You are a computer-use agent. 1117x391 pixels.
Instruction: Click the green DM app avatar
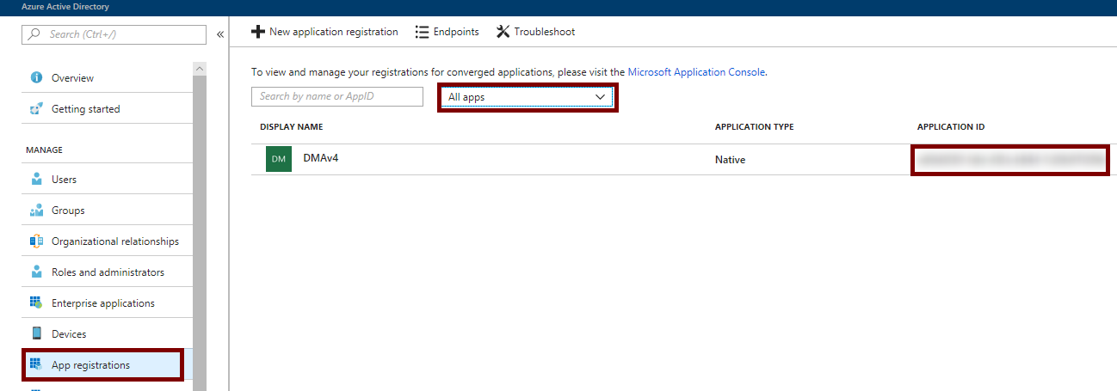click(279, 159)
